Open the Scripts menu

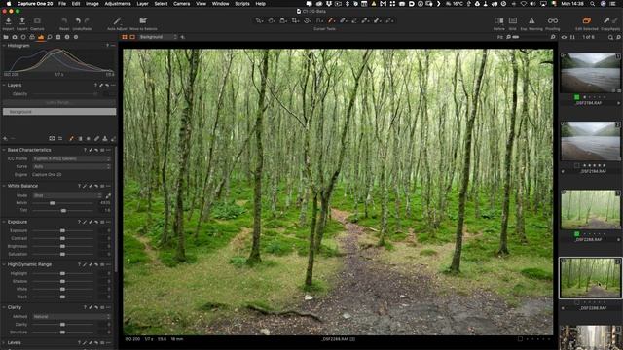[x=242, y=4]
